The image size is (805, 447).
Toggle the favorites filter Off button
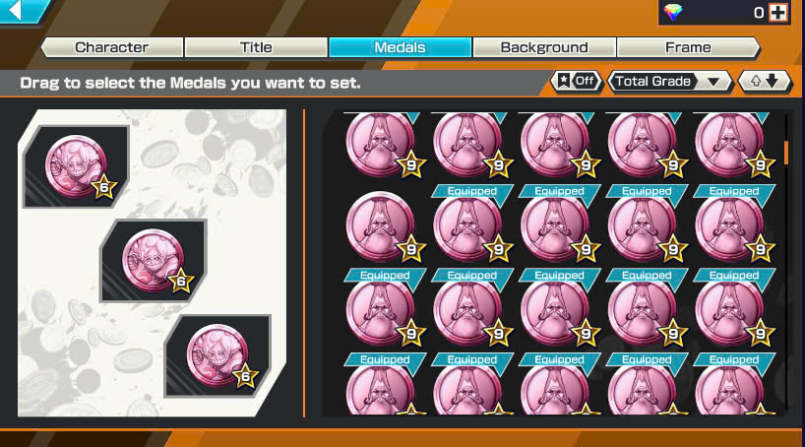pyautogui.click(x=577, y=81)
